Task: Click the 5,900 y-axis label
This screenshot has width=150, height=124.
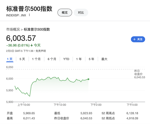Action: tap(10, 102)
